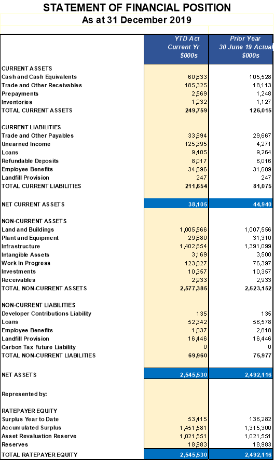
Task: Click total non-current liabilities value 69,960
Action: [x=198, y=356]
